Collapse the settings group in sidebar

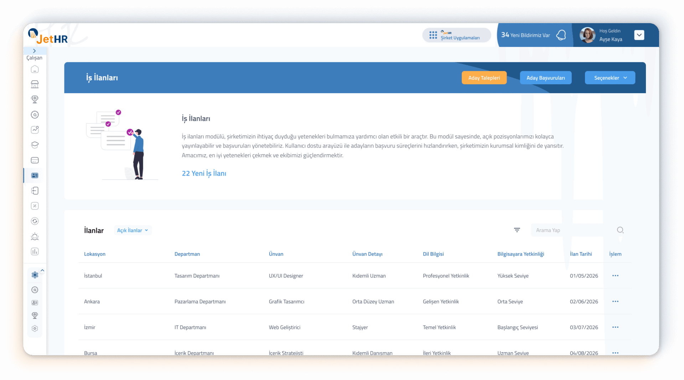tap(42, 271)
